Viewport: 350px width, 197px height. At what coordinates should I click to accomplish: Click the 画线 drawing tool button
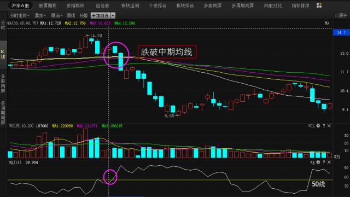(x=71, y=15)
